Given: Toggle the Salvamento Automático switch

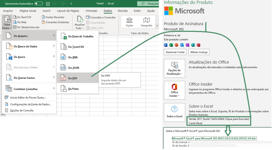Looking at the screenshot, I should (x=38, y=4).
